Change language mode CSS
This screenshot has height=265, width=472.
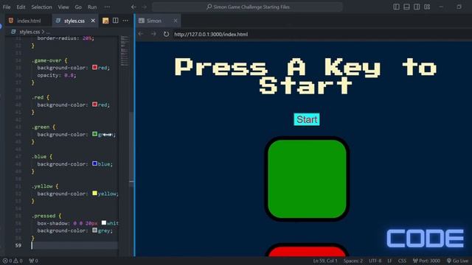pos(402,261)
